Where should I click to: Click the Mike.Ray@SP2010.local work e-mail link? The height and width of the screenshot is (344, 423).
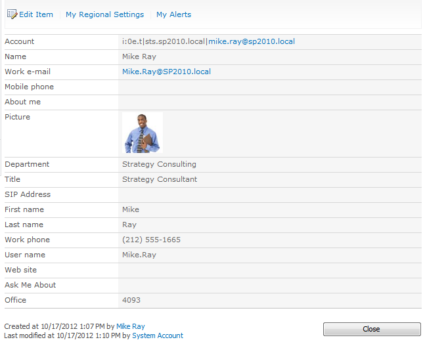(x=166, y=72)
